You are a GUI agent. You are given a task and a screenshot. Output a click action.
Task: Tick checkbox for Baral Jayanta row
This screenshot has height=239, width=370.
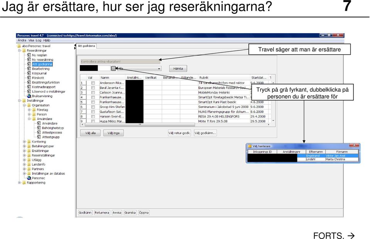click(93, 88)
